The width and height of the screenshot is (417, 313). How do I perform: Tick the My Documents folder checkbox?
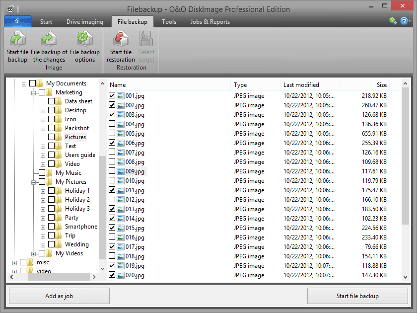(x=32, y=83)
